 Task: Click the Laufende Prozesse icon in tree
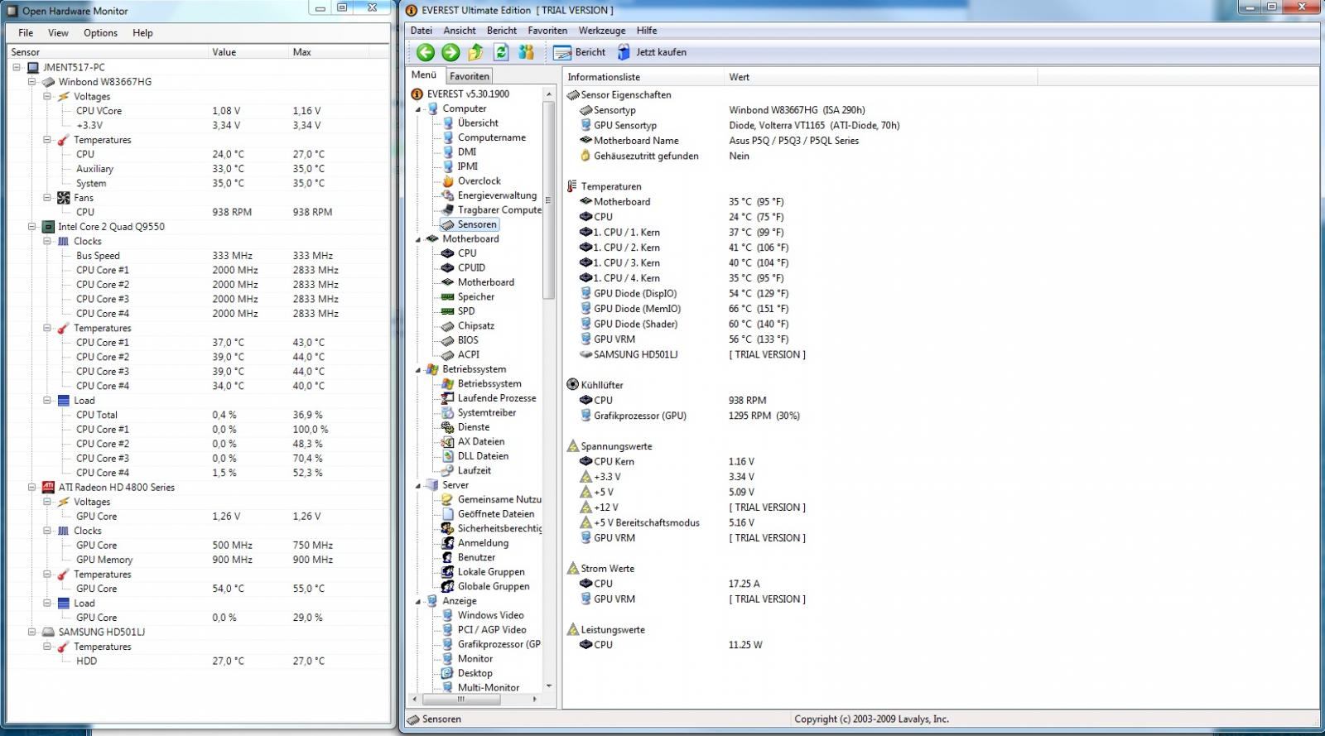pos(448,398)
